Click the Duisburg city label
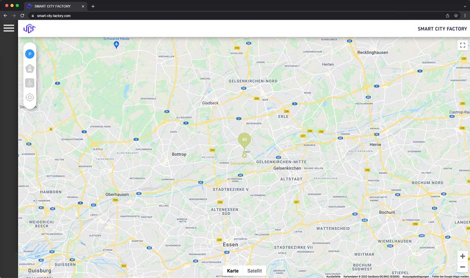This screenshot has width=470, height=278. [40, 271]
